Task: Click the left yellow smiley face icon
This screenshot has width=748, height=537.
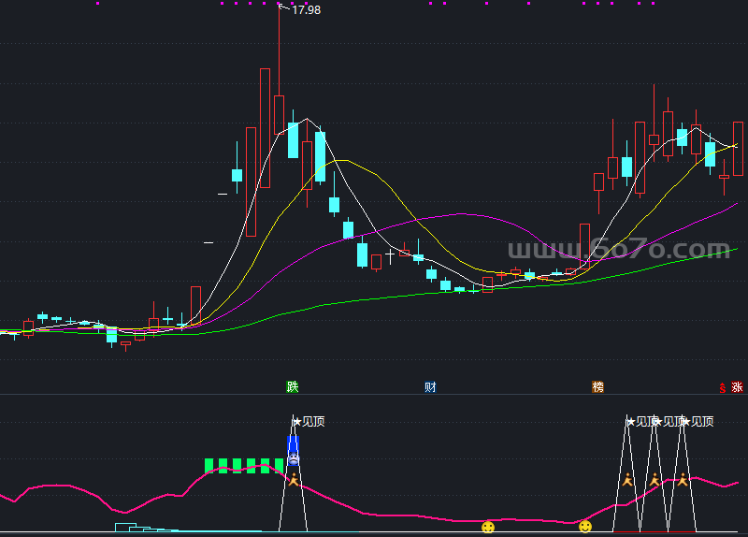Action: 488,528
